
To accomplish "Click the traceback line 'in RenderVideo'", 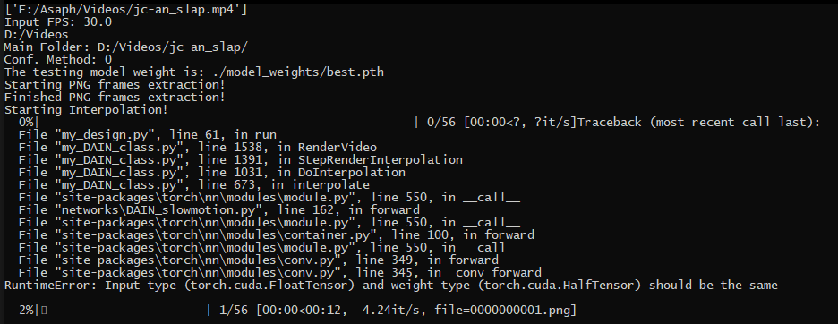I will 198,148.
